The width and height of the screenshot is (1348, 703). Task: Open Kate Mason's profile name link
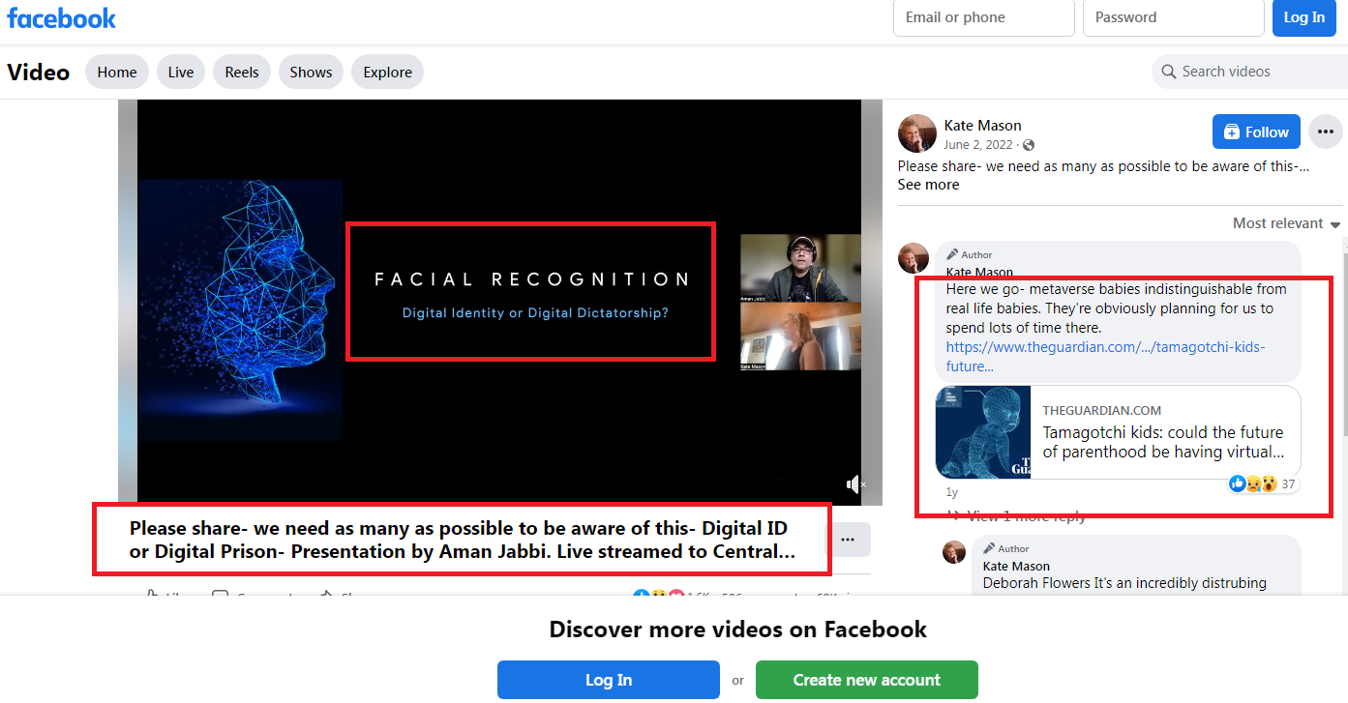click(983, 126)
